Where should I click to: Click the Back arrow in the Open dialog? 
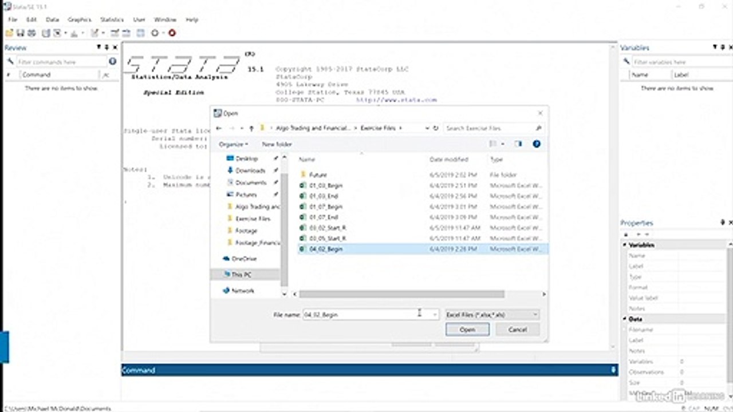point(219,128)
